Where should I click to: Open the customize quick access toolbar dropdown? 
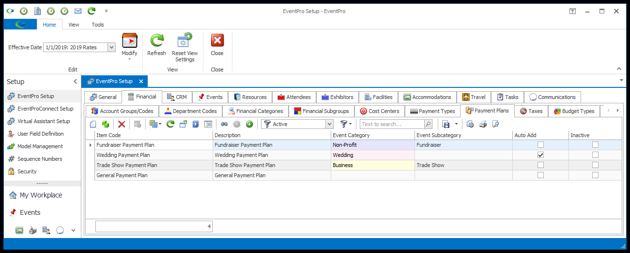coord(106,11)
